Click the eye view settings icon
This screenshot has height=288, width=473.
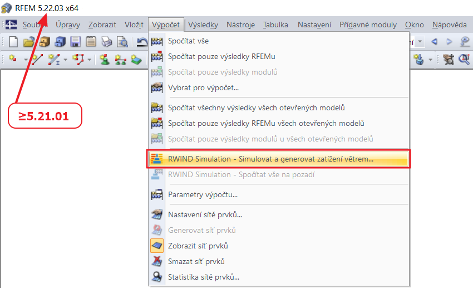point(465,42)
